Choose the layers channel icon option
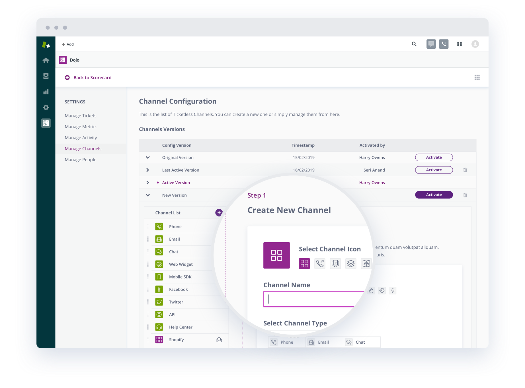Viewport: 525px width, 388px height. pos(351,263)
